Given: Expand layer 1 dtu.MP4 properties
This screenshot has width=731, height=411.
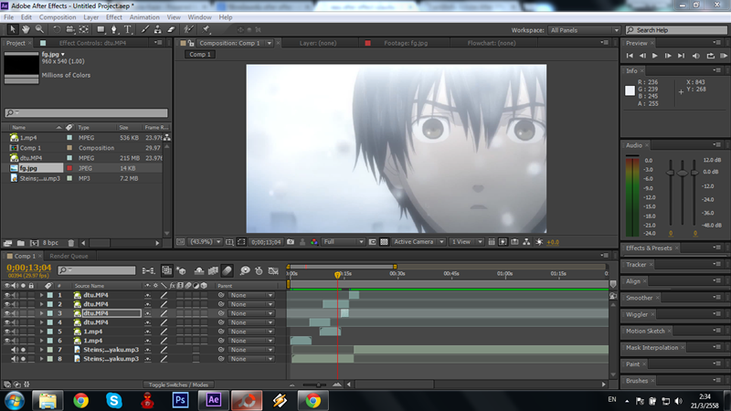Looking at the screenshot, I should (x=41, y=295).
